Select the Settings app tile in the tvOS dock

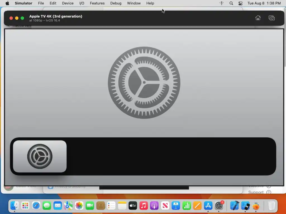coord(40,156)
